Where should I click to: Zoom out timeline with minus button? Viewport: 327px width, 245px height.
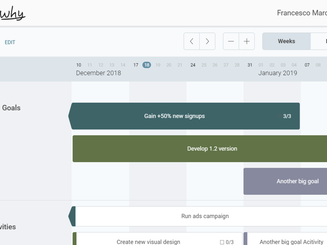pos(231,41)
